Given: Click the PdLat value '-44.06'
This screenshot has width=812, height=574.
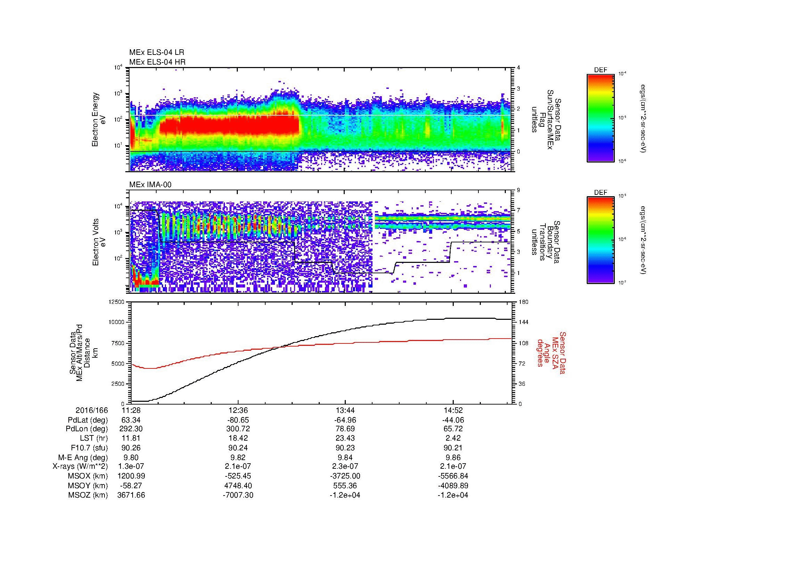Looking at the screenshot, I should tap(453, 420).
